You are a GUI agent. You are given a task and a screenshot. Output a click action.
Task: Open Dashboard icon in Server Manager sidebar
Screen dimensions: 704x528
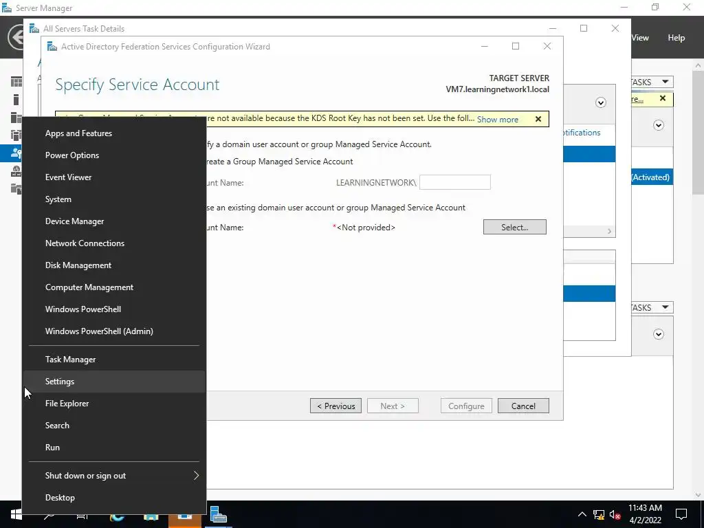pyautogui.click(x=16, y=81)
